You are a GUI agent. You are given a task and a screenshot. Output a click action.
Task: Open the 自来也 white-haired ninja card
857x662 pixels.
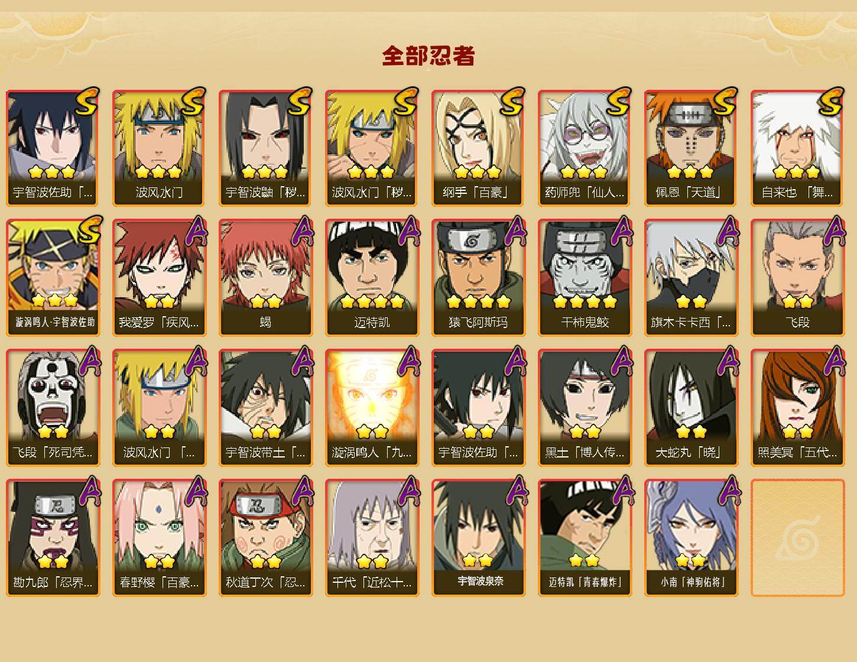(797, 148)
